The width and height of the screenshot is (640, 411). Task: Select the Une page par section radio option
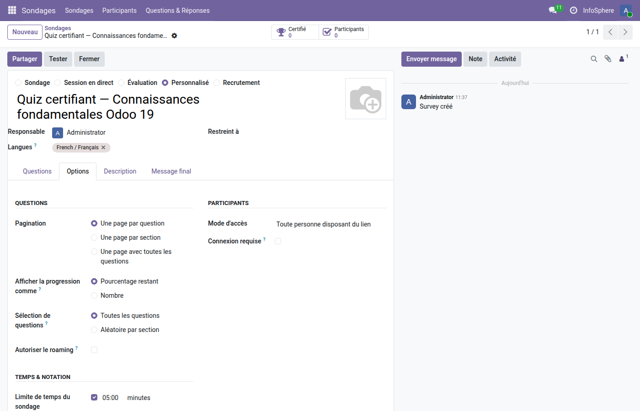tap(94, 237)
